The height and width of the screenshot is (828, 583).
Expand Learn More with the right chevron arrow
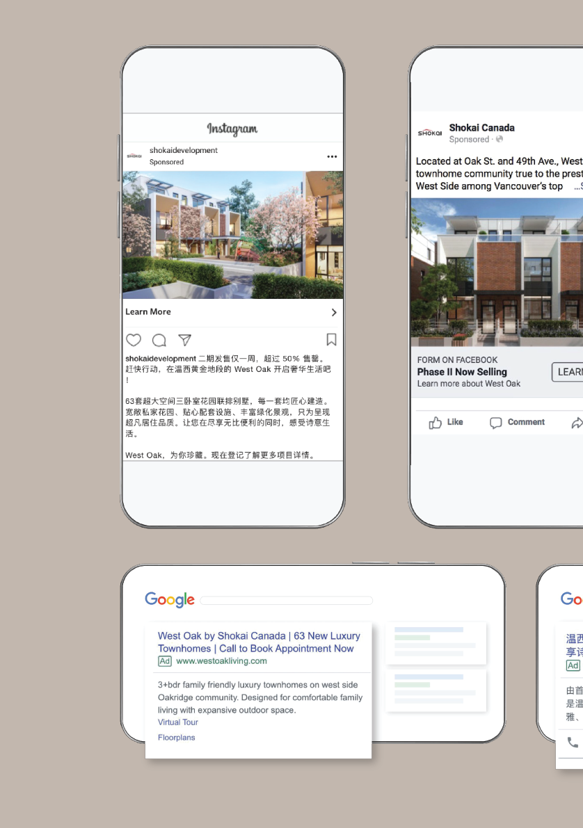(x=334, y=312)
